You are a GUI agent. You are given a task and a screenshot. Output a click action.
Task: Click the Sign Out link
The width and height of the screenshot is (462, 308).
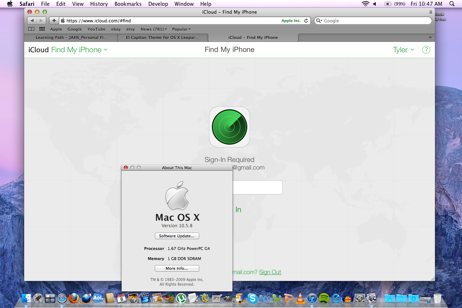270,272
